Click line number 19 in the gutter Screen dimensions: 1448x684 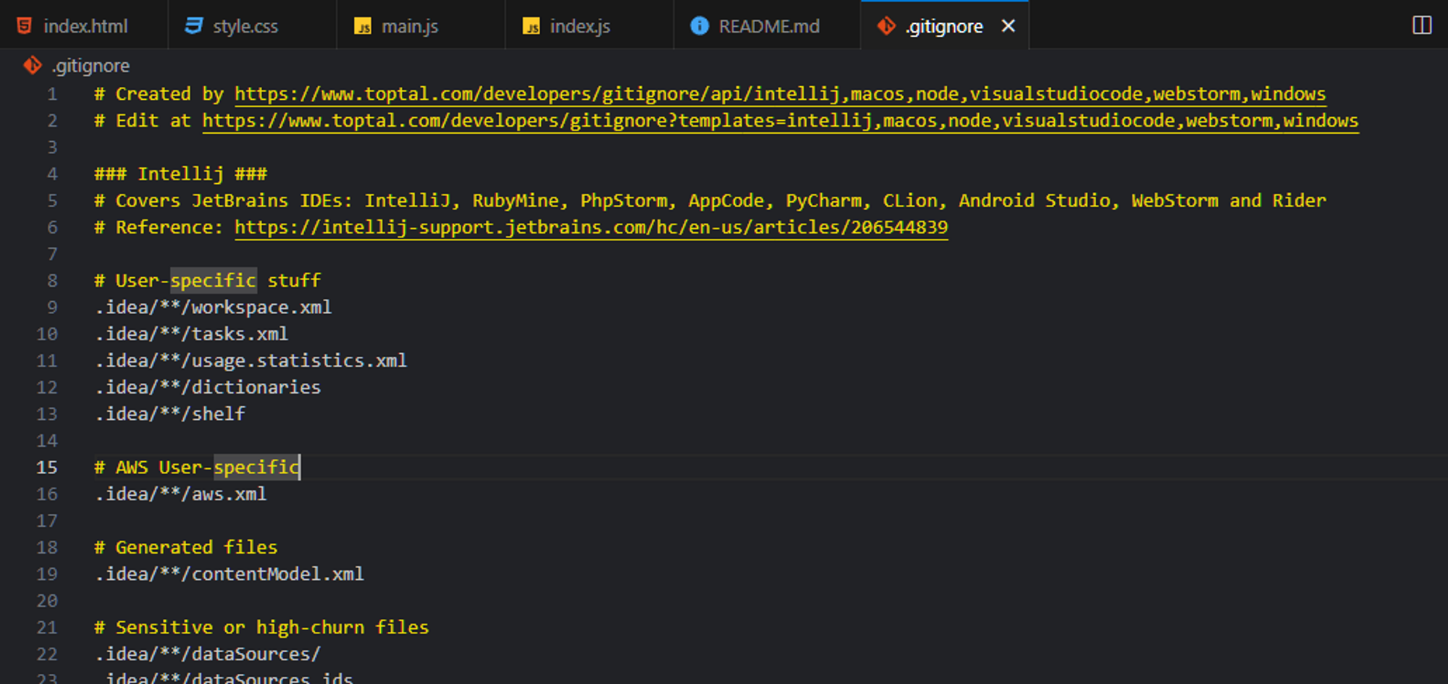tap(46, 574)
